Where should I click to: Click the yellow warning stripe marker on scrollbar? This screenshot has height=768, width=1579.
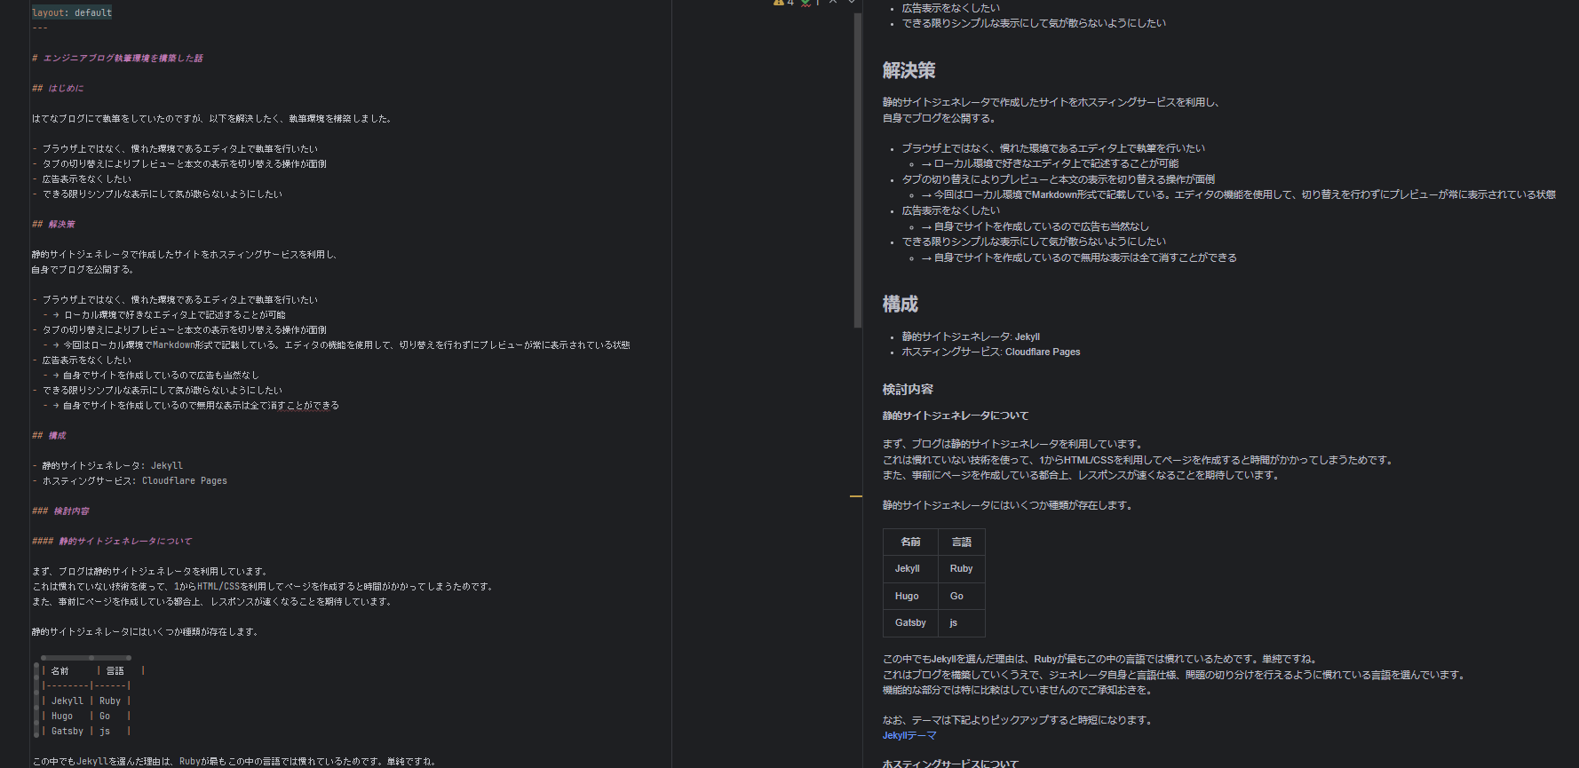pos(855,495)
